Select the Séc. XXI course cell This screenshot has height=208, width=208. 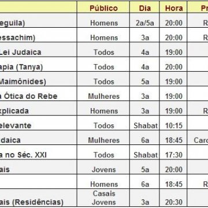point(23,155)
